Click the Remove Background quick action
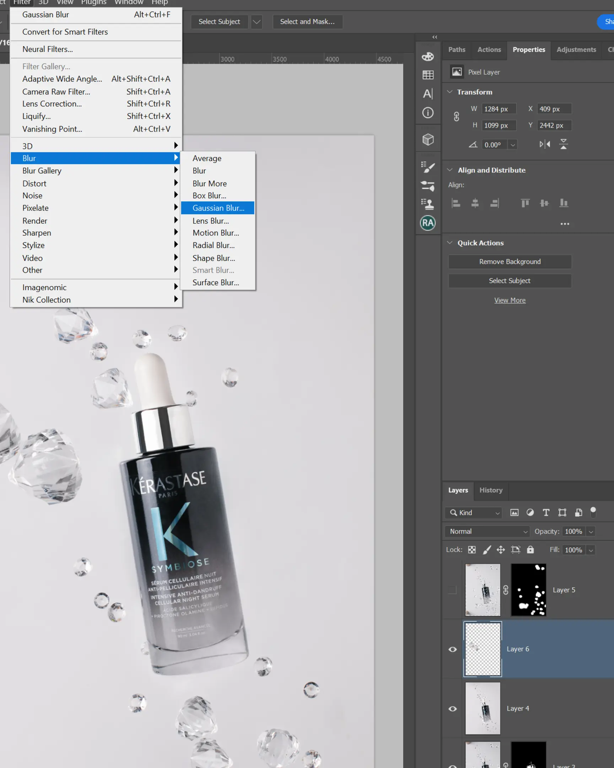The height and width of the screenshot is (768, 614). point(509,261)
